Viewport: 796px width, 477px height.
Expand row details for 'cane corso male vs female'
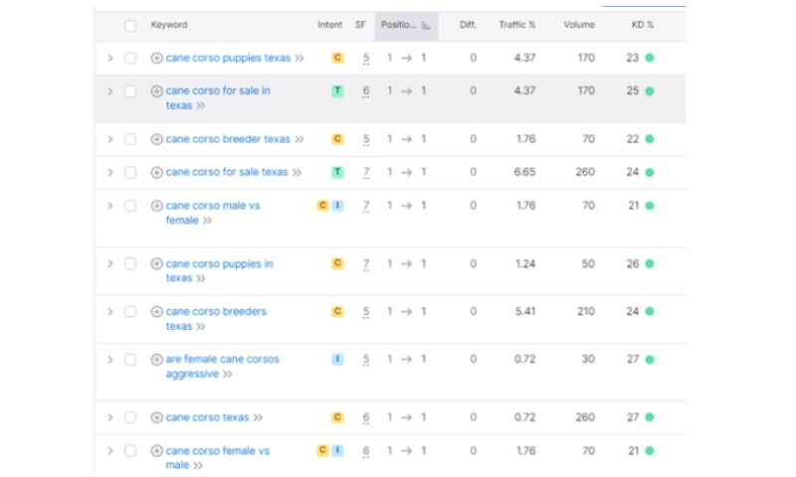(110, 206)
